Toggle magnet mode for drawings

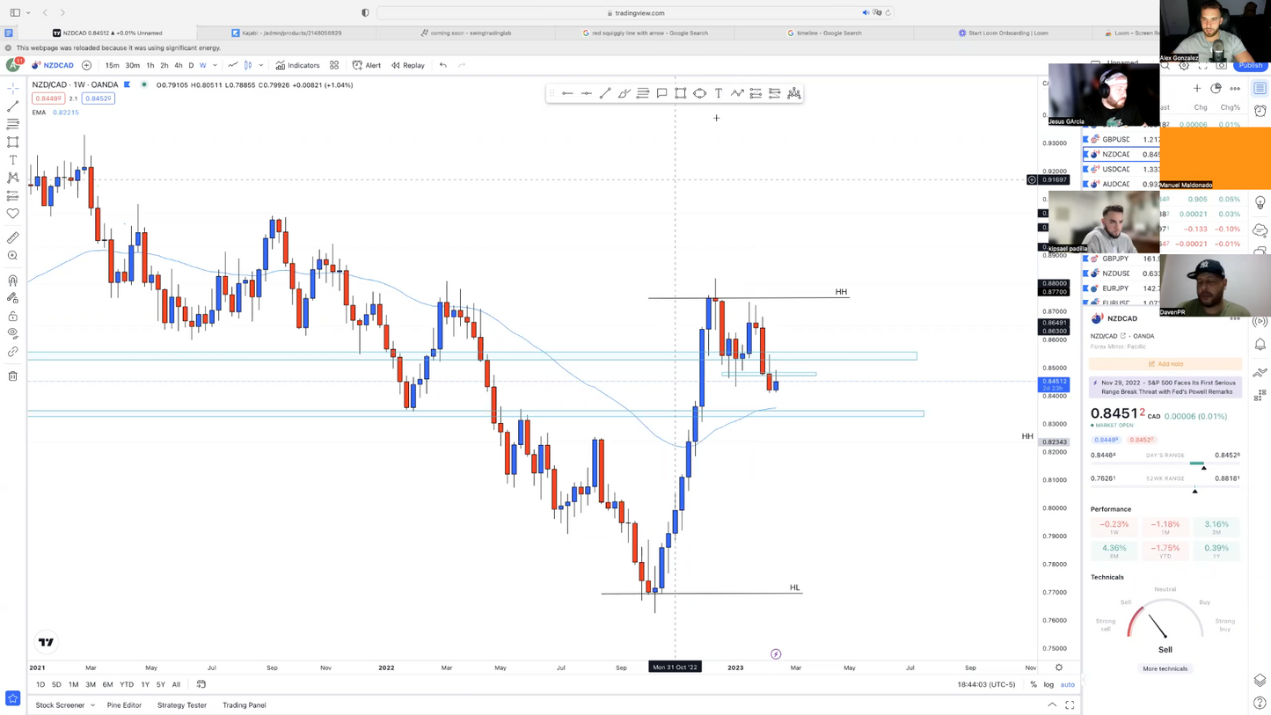point(13,281)
